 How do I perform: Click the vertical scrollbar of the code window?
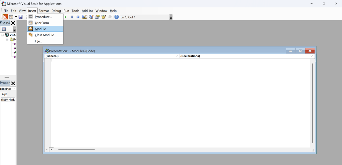click(x=312, y=103)
